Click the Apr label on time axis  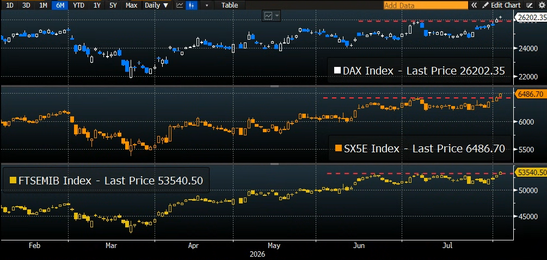pos(193,246)
